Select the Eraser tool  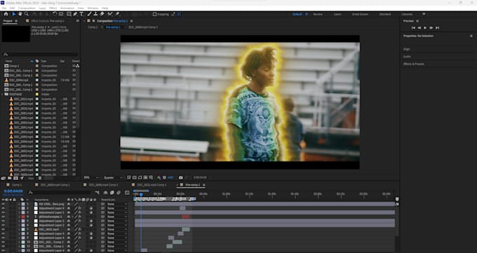[102, 14]
